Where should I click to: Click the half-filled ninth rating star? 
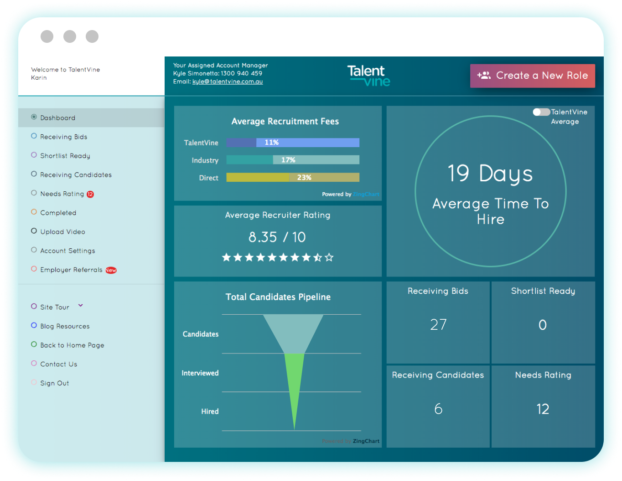click(x=318, y=257)
